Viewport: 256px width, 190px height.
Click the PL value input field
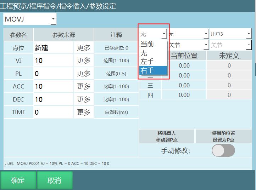click(53, 74)
